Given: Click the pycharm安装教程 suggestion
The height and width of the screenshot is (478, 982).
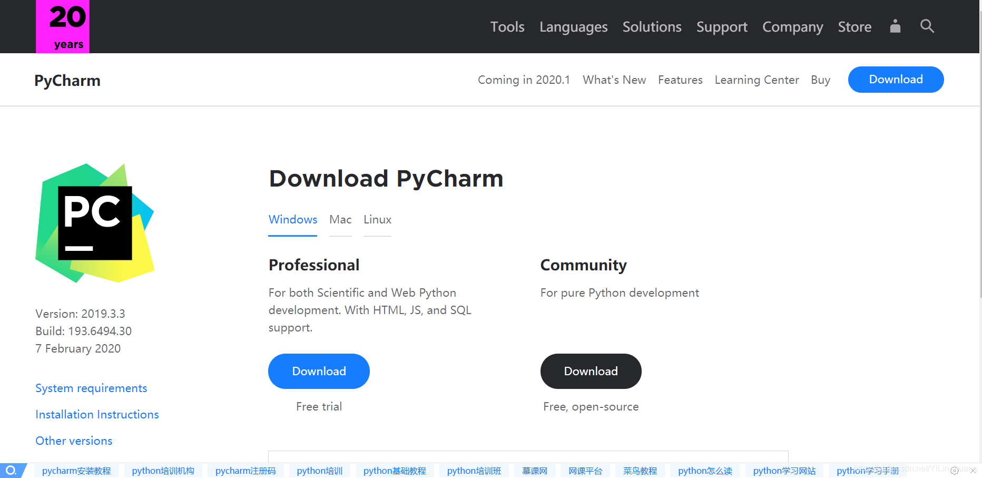Looking at the screenshot, I should 76,471.
